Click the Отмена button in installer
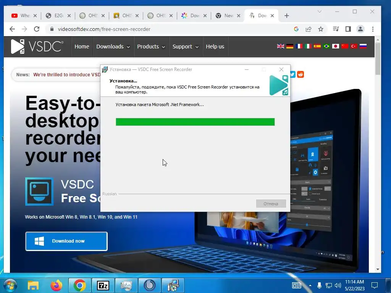Image resolution: width=391 pixels, height=293 pixels. tap(271, 204)
